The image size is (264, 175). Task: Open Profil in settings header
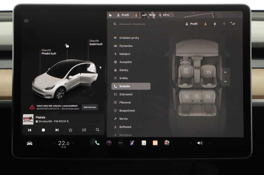pos(192,24)
